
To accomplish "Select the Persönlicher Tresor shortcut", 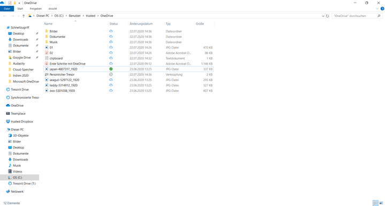I will pos(62,75).
